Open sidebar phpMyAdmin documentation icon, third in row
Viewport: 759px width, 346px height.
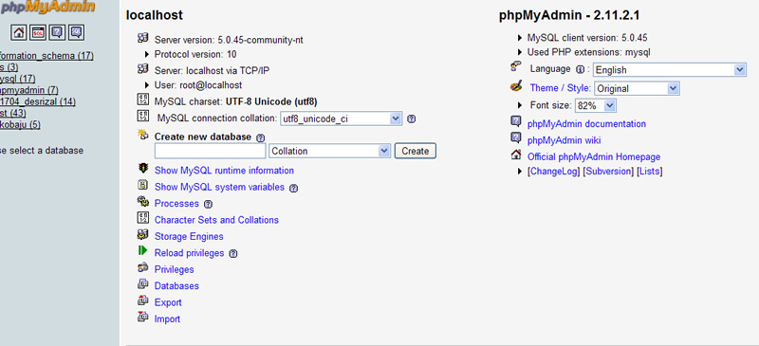click(x=57, y=33)
